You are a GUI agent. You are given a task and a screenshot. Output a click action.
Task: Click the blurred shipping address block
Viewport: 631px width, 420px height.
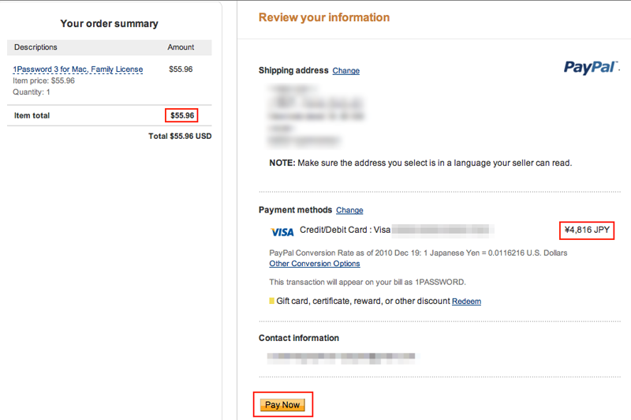316,114
